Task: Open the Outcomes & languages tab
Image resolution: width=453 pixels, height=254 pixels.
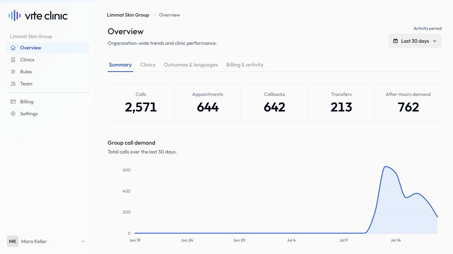Action: coord(191,65)
